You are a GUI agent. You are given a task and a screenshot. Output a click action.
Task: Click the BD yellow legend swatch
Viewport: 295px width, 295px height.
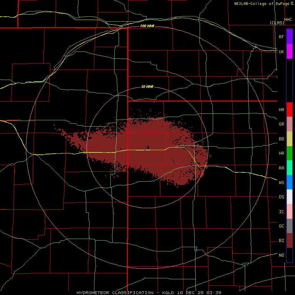pos(289,139)
